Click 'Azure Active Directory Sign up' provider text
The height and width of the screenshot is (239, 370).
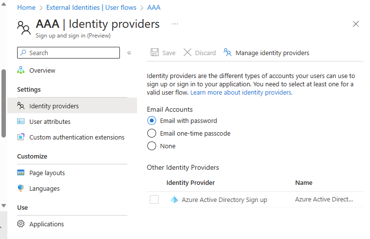tap(225, 199)
